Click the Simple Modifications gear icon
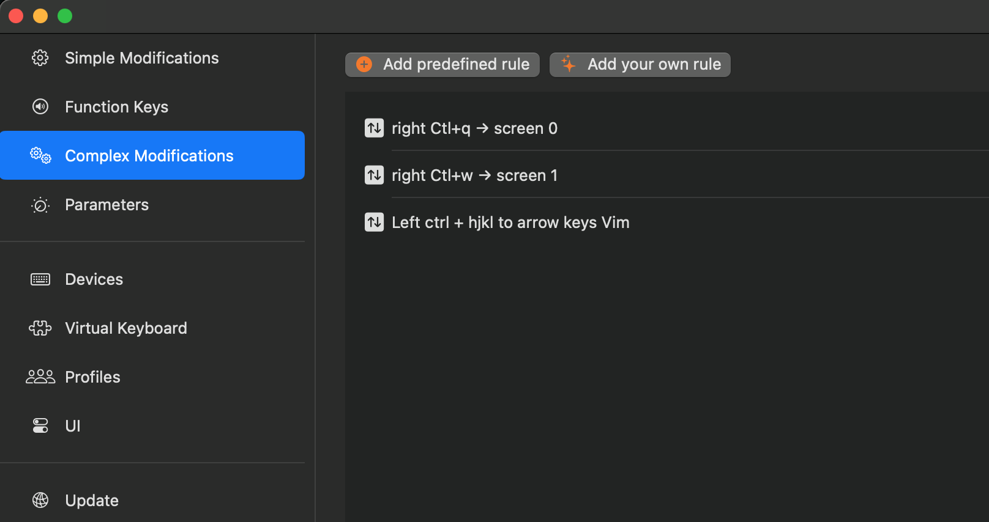Viewport: 989px width, 522px height. point(40,58)
